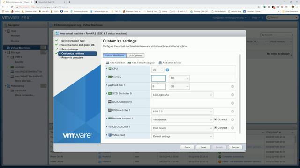Select Networking in the Navigator panel
Screen dimensions: 300x168
click(x=17, y=86)
